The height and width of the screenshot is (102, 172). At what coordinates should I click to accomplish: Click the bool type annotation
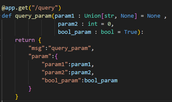pyautogui.click(x=107, y=32)
